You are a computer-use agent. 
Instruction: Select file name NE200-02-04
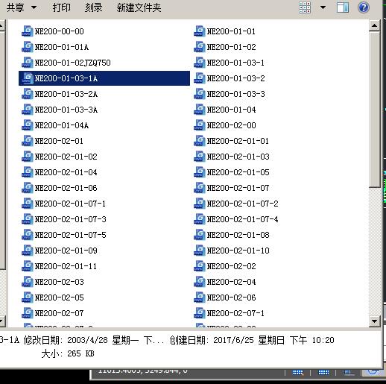(x=231, y=282)
